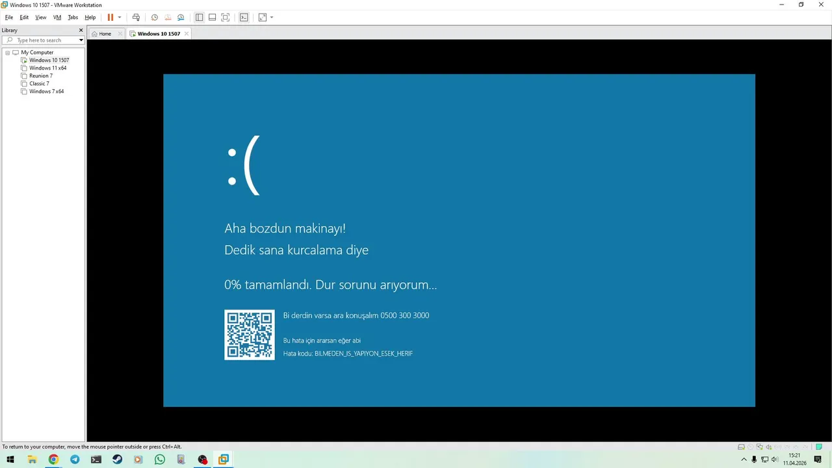Open the VM menu
832x468 pixels.
(x=57, y=18)
